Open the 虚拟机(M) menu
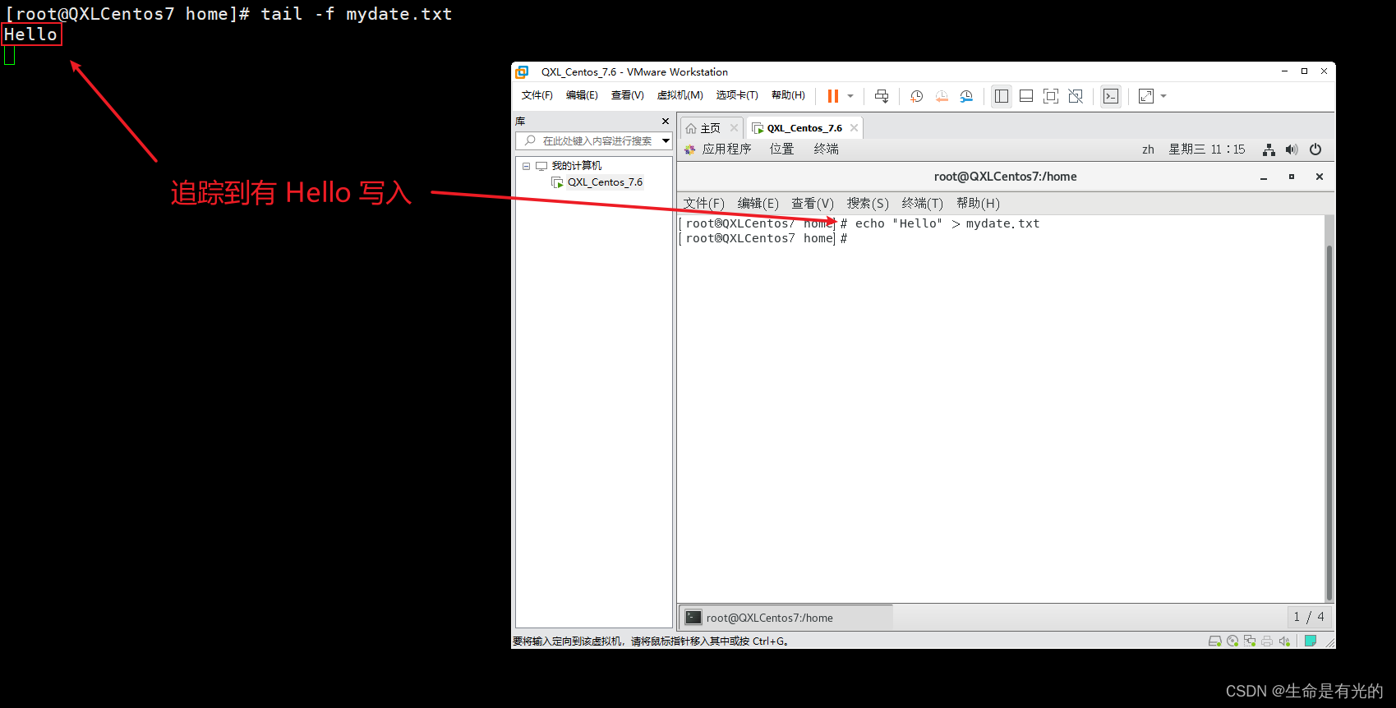This screenshot has width=1396, height=708. coord(680,95)
